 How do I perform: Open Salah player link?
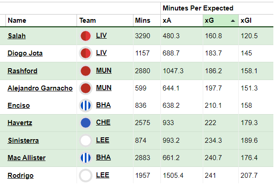point(17,36)
